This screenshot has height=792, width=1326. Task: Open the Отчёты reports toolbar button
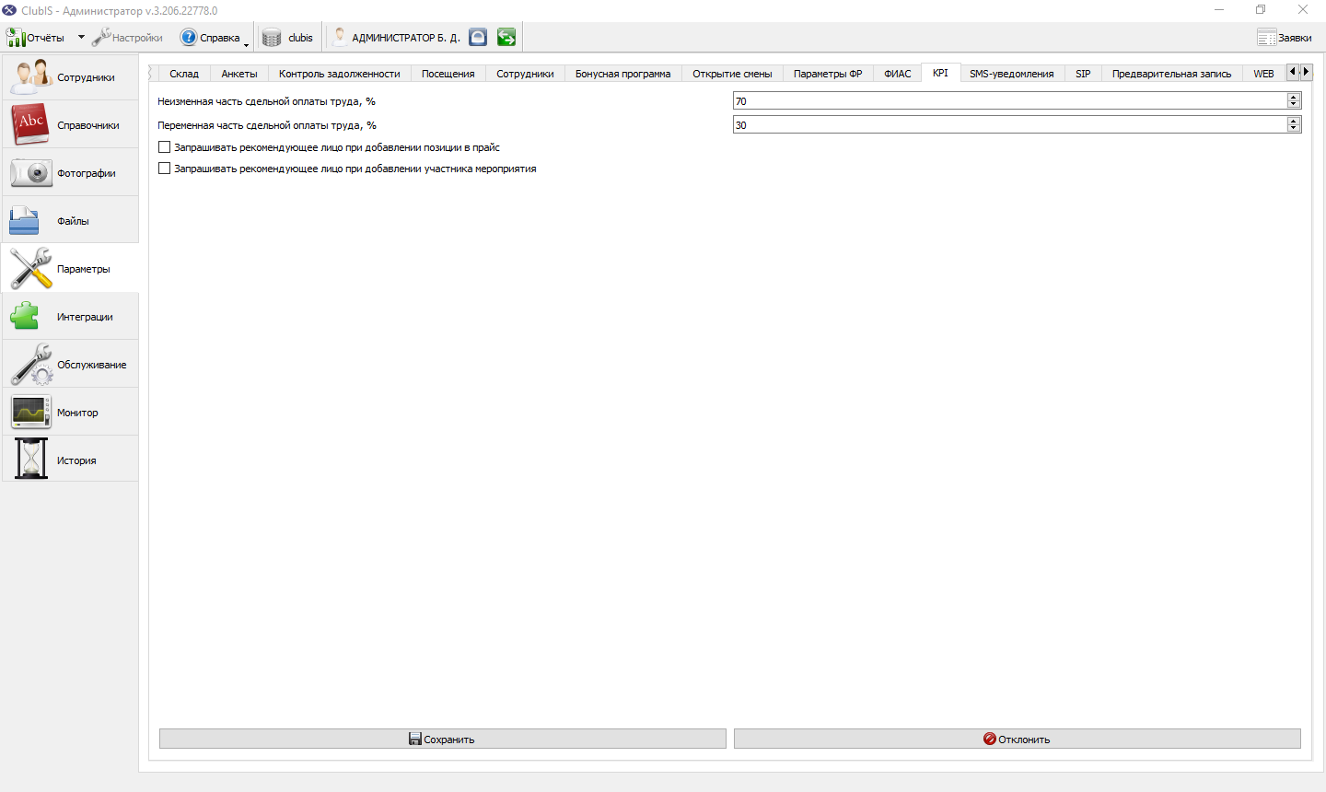click(x=36, y=38)
